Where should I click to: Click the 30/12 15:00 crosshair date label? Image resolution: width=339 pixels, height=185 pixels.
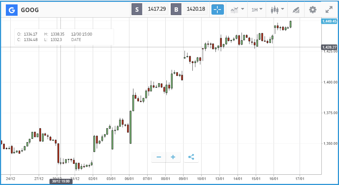tap(61, 181)
